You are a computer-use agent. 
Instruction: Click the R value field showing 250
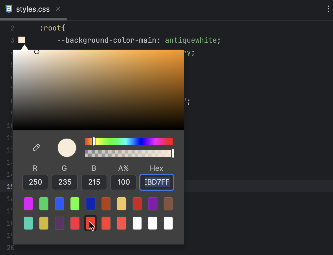(35, 182)
